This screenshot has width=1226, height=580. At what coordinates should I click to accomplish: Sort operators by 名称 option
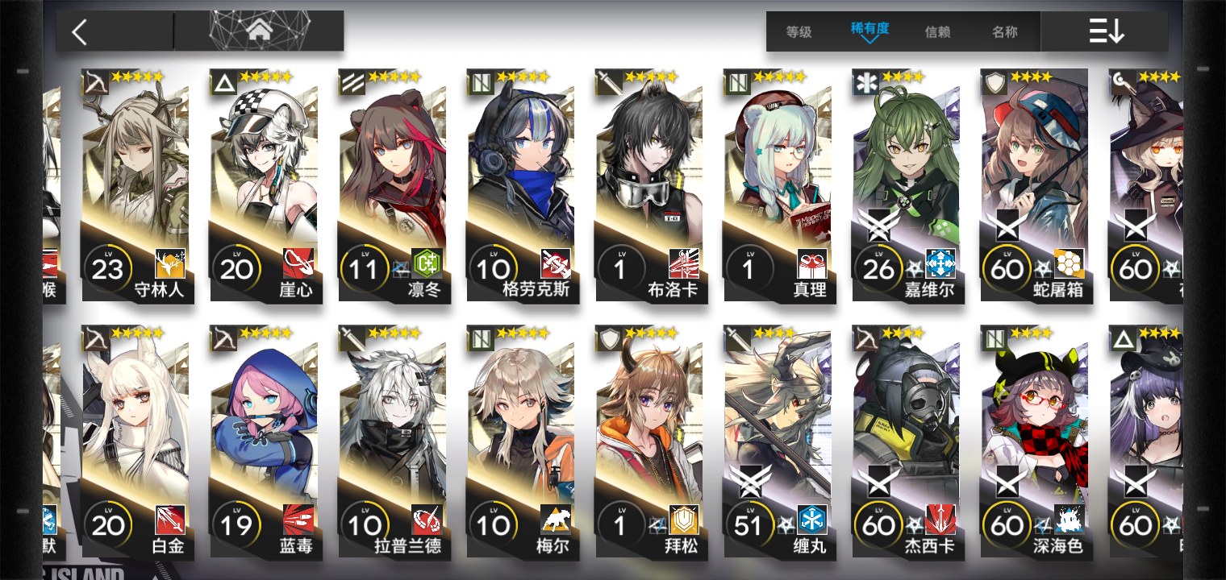coord(1004,32)
